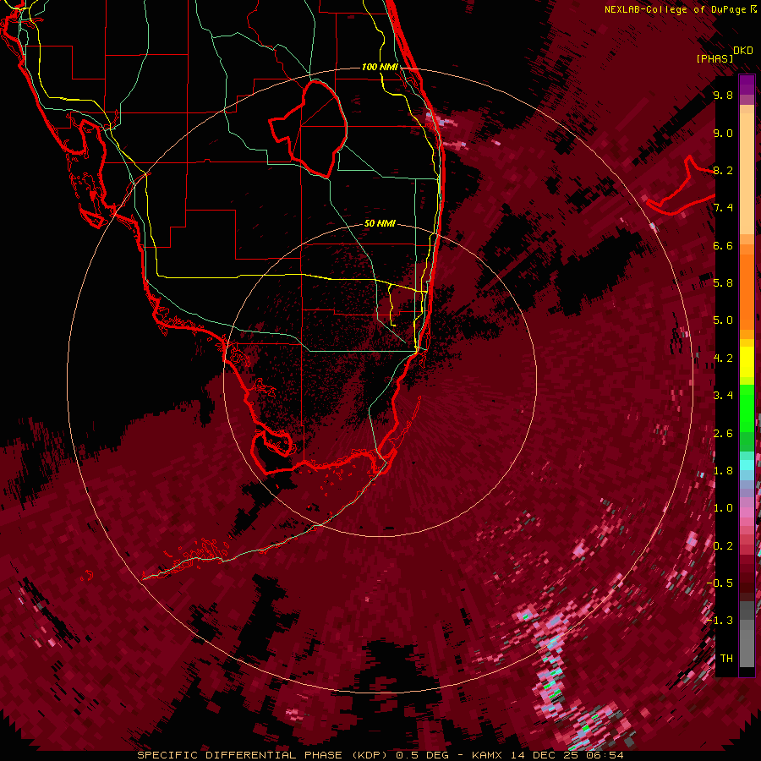Click the 1.0 value on the color scale
The width and height of the screenshot is (761, 761).
(x=723, y=508)
